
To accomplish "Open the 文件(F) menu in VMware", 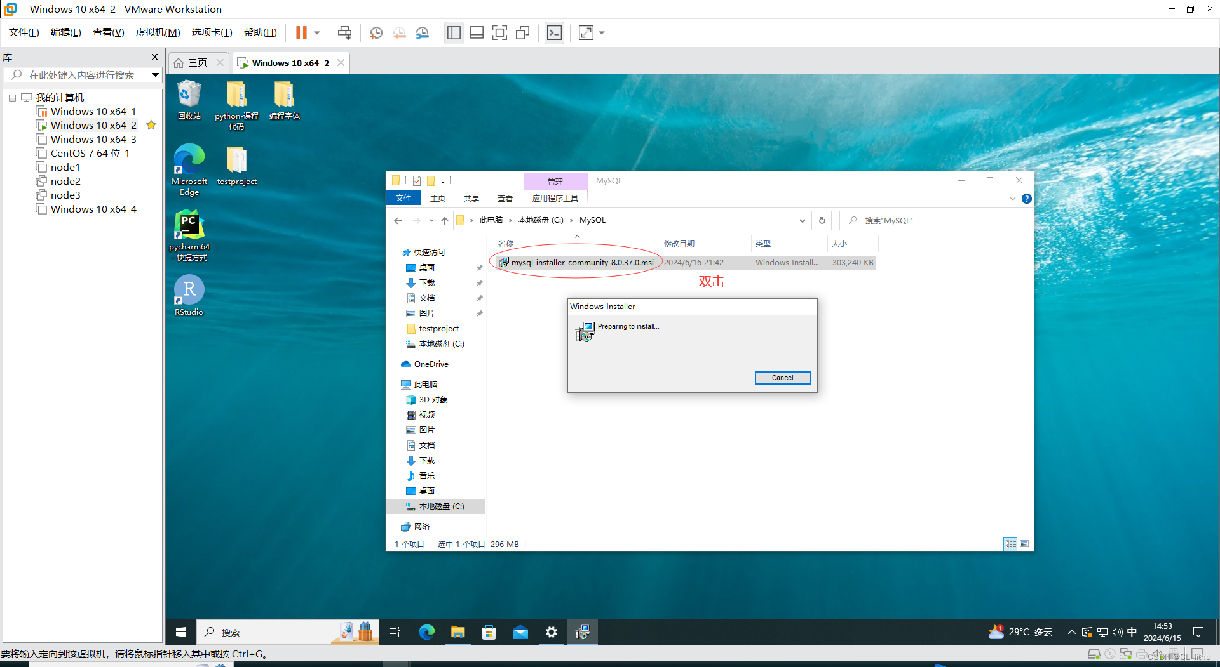I will click(x=24, y=32).
